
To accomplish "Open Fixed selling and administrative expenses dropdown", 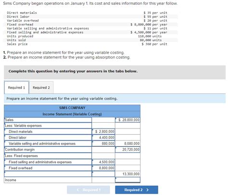I will pyautogui.click(x=48, y=162).
